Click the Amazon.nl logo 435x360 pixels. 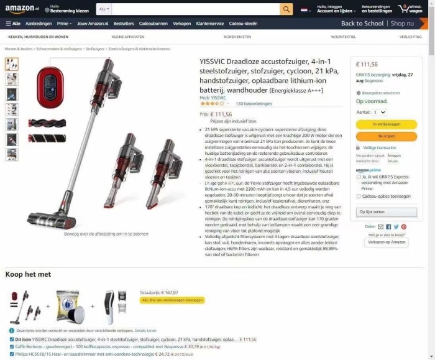22,9
